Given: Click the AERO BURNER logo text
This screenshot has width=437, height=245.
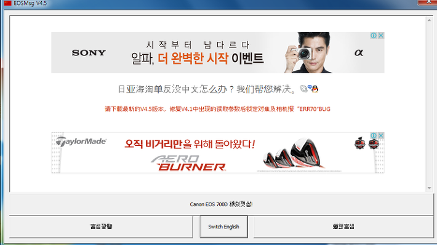Looking at the screenshot, I should click(189, 163).
